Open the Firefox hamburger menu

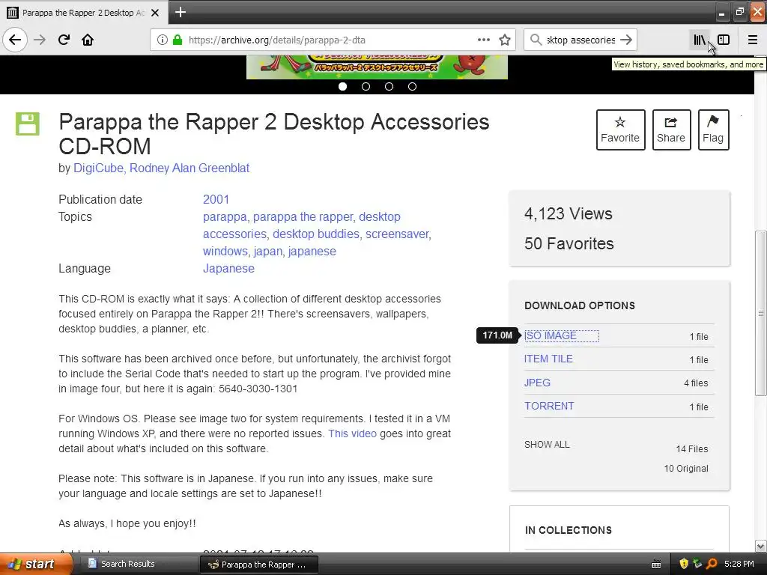753,40
